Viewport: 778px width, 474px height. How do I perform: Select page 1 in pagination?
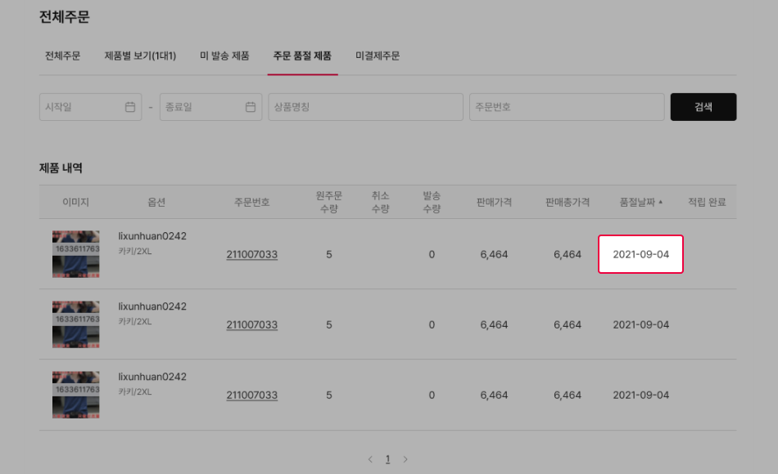point(387,459)
